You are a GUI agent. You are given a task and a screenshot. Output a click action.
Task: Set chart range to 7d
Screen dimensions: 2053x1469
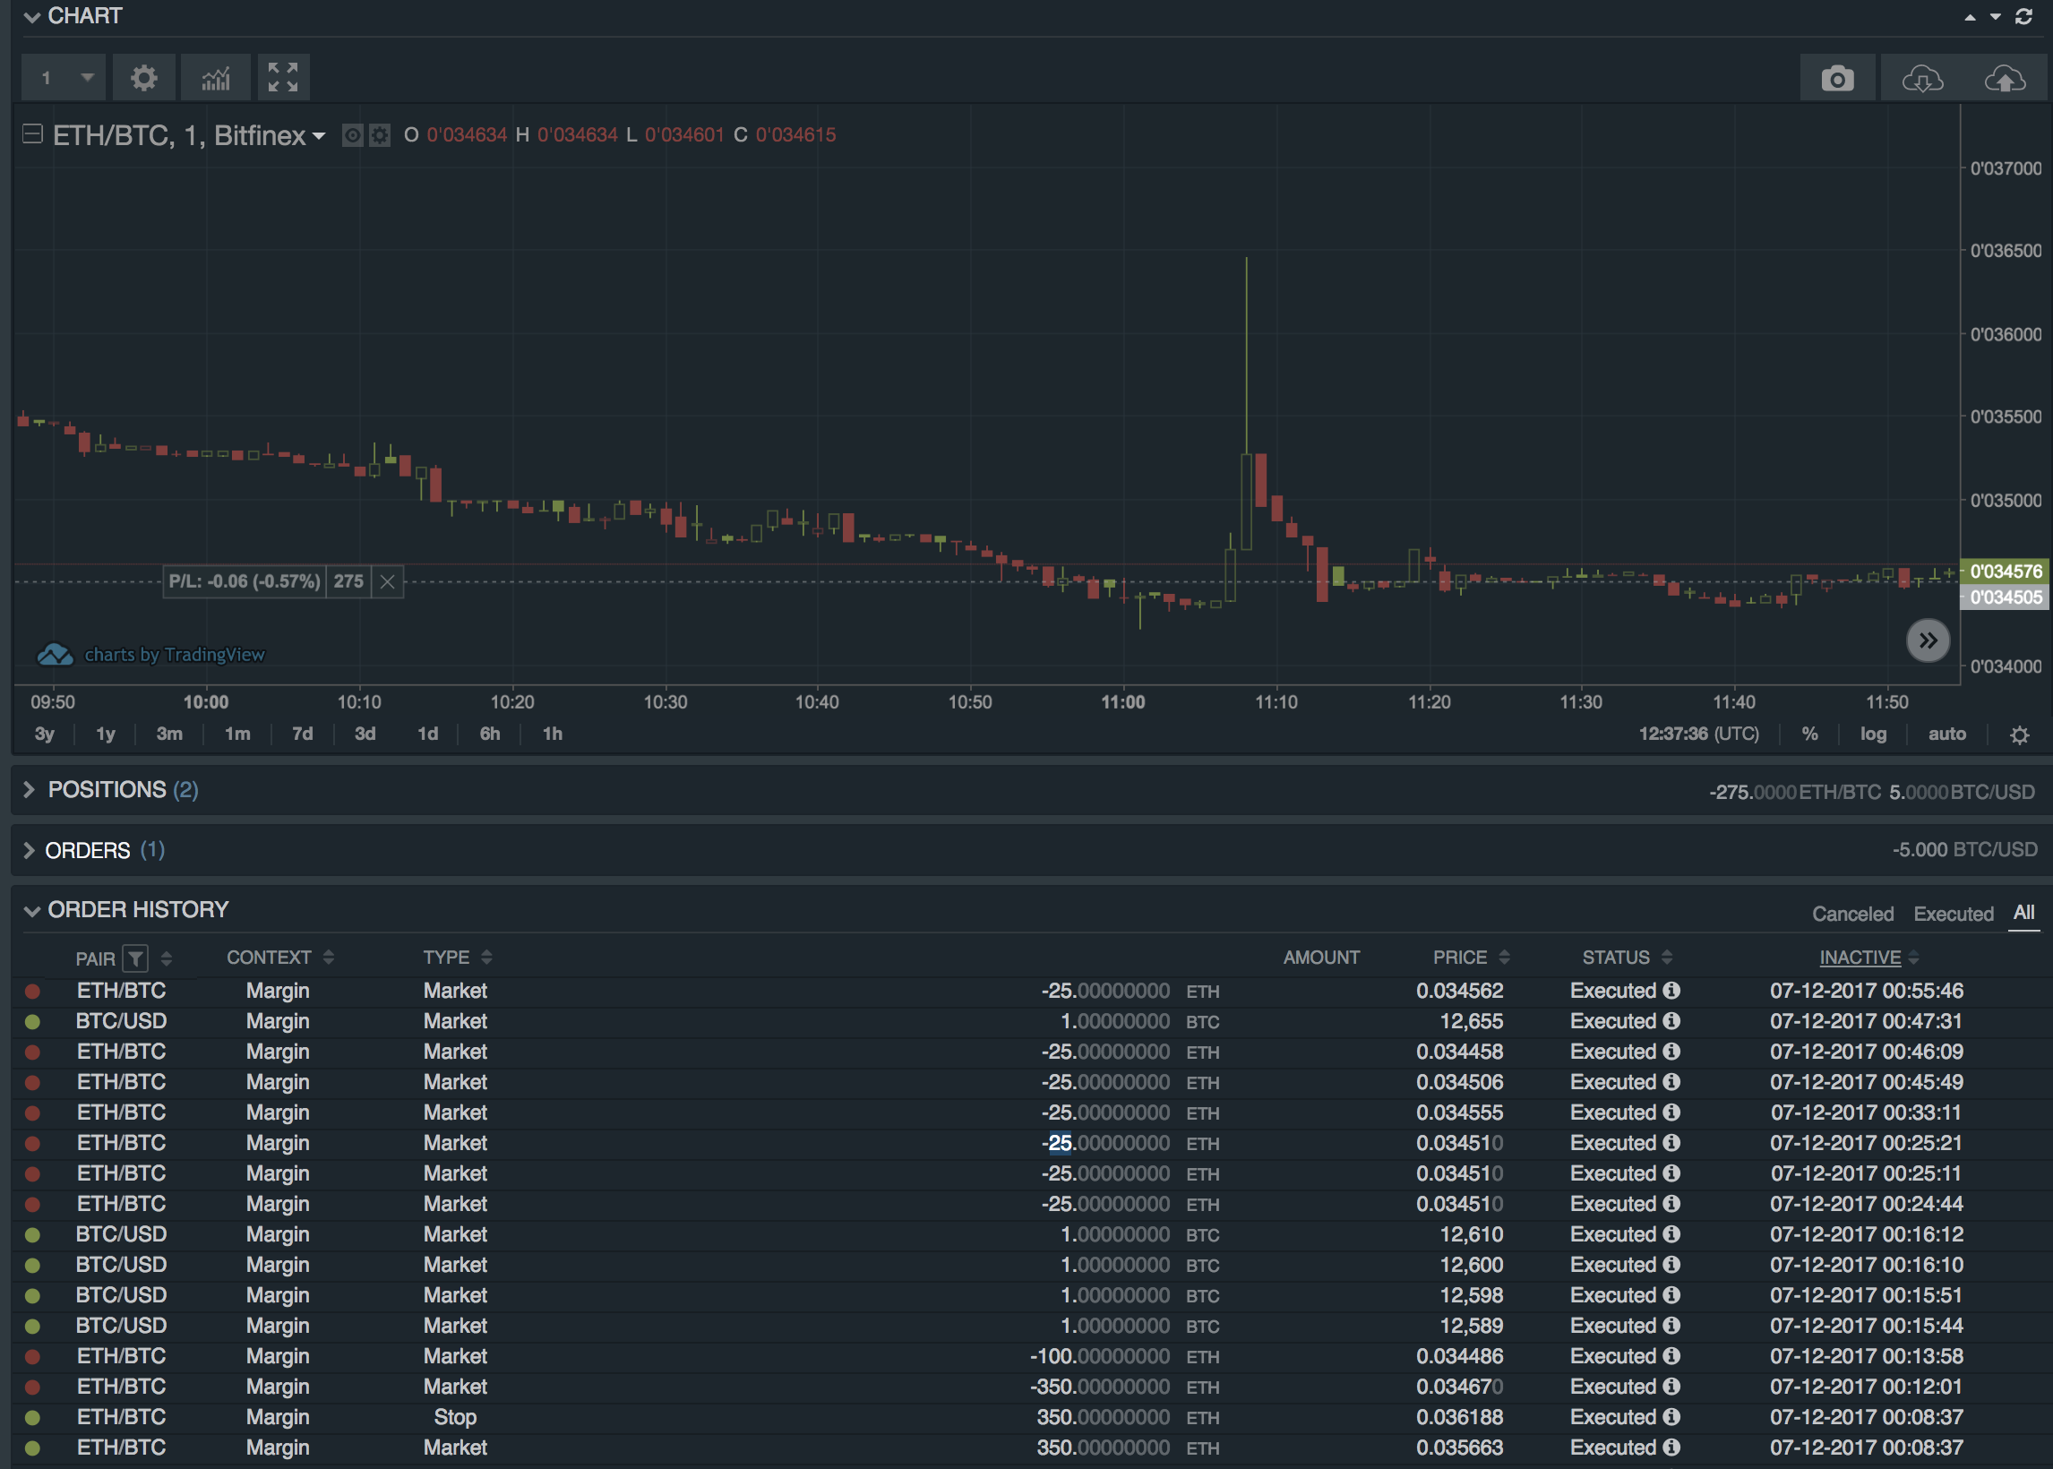[302, 734]
